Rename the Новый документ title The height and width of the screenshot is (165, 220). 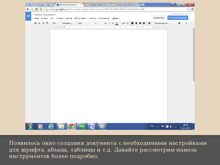(45, 14)
